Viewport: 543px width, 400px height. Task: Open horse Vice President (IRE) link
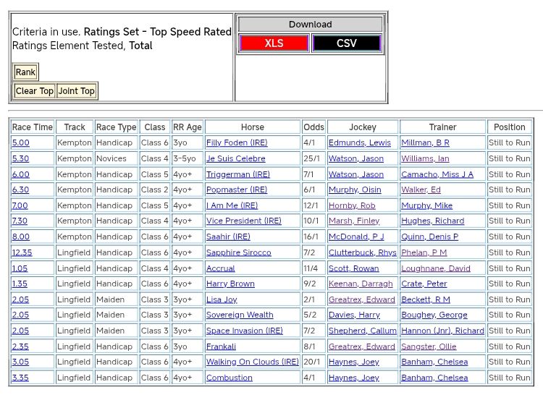[x=244, y=221]
